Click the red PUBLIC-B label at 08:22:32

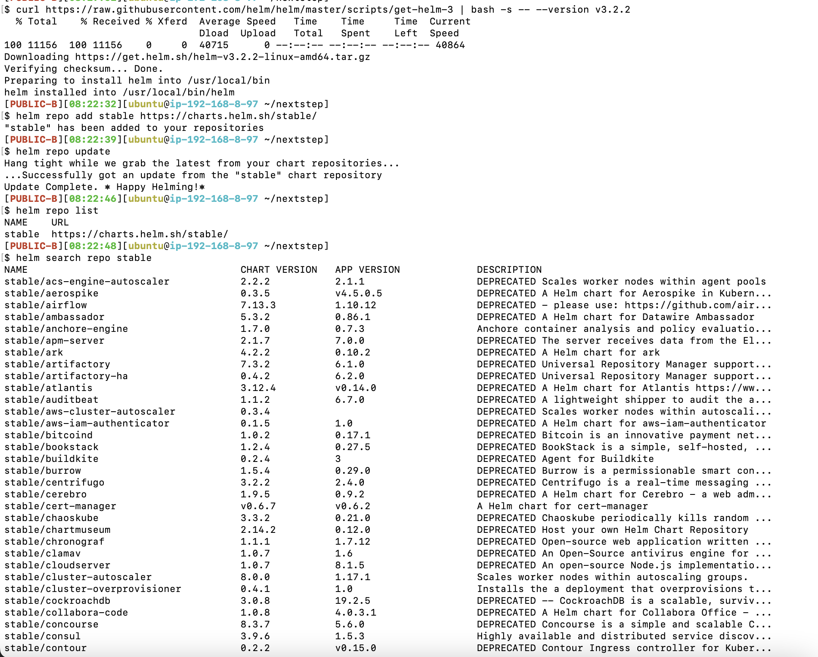coord(33,104)
